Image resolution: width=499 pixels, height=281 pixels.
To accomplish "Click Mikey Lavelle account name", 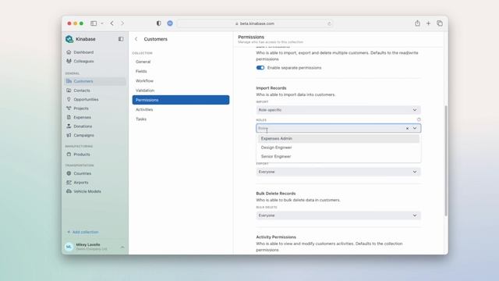I will coord(88,244).
